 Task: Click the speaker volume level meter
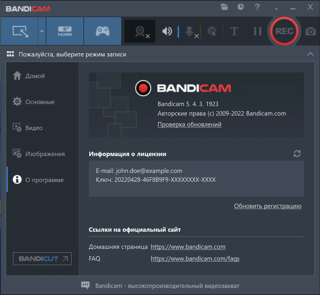178,31
